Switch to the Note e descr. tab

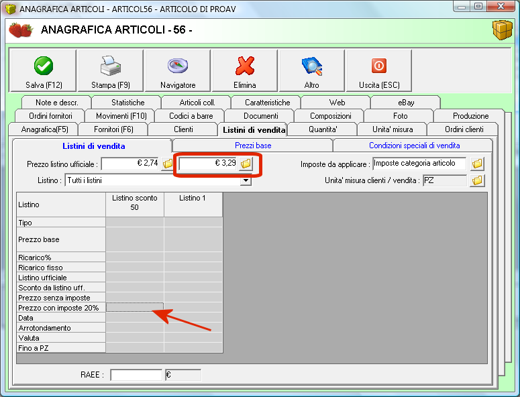tap(57, 103)
